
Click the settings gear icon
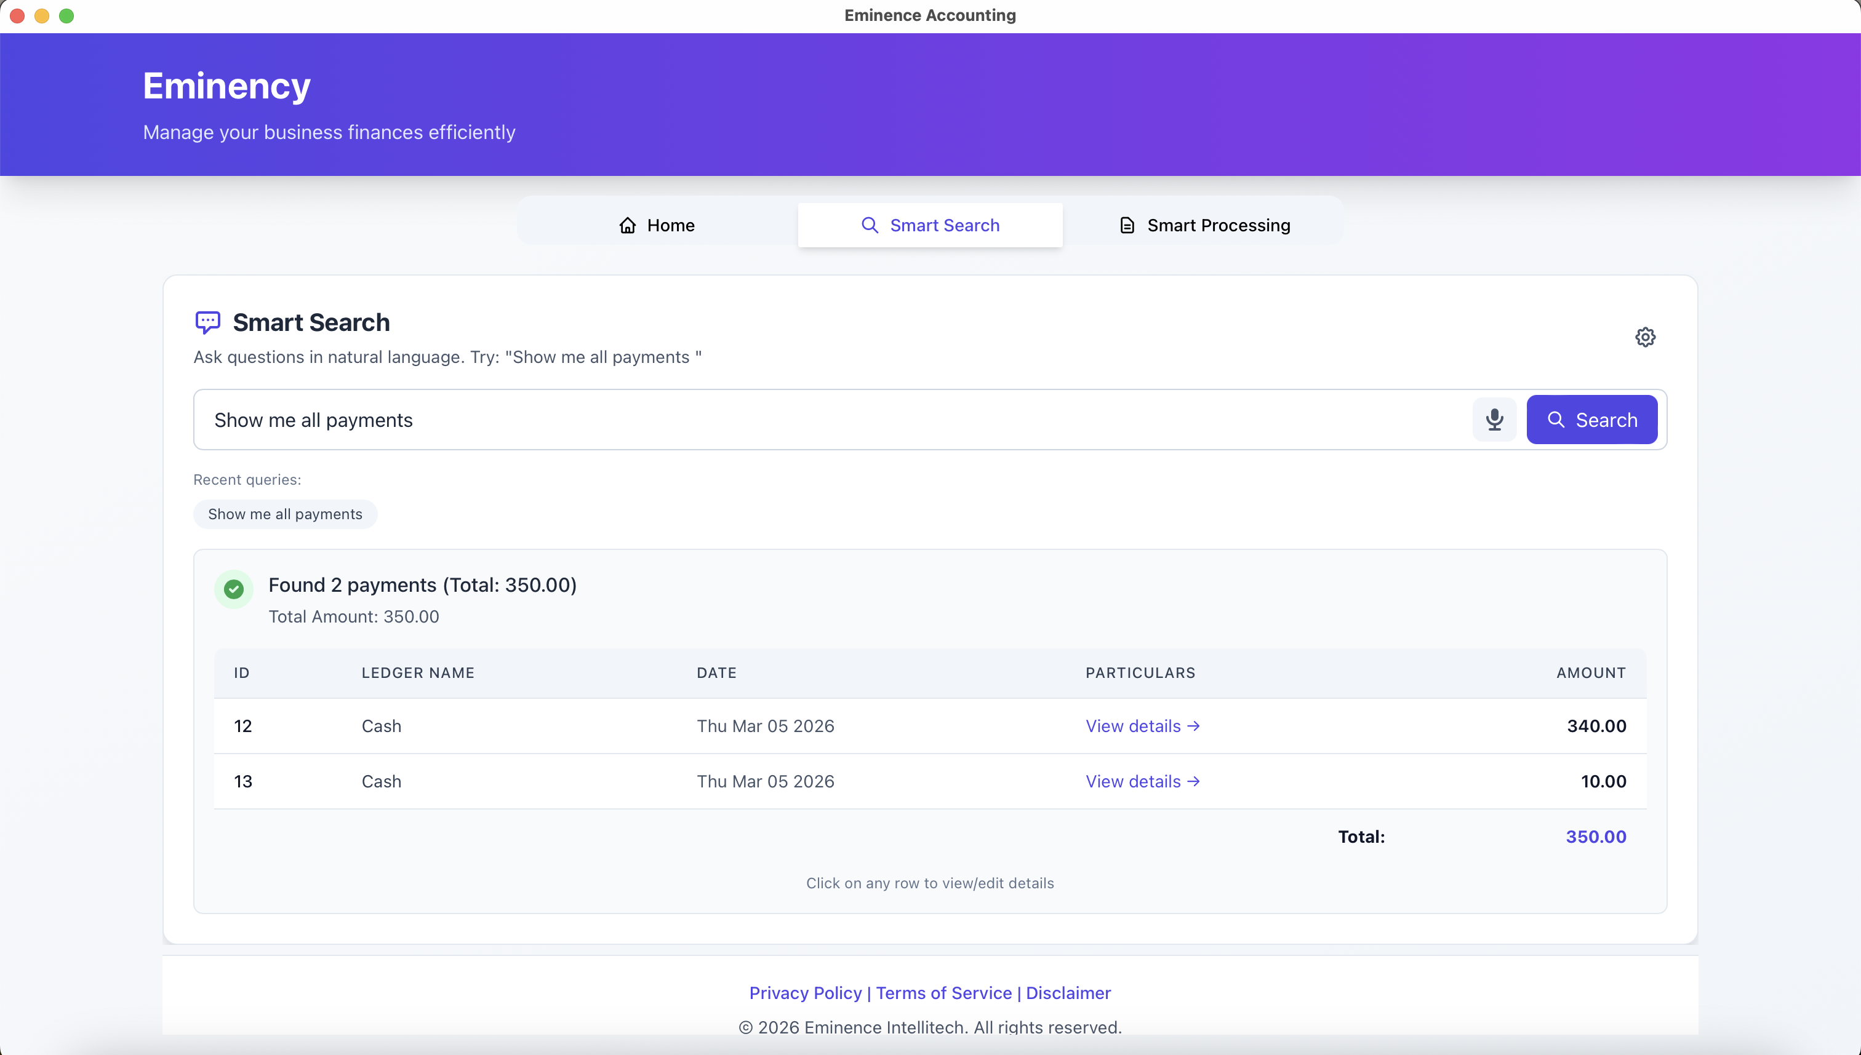pyautogui.click(x=1644, y=337)
